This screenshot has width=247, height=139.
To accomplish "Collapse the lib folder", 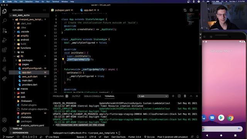I will 29,56.
